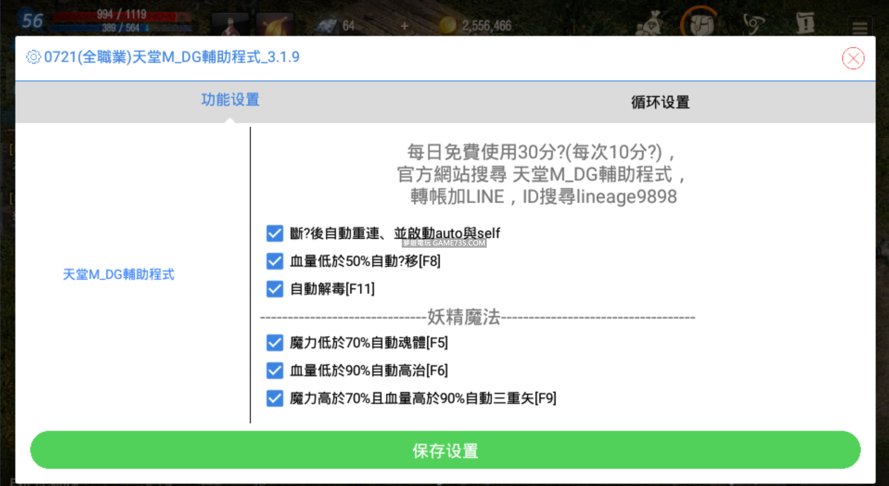Tap the red potion quick slot in game
Image resolution: width=889 pixels, height=486 pixels.
[230, 24]
